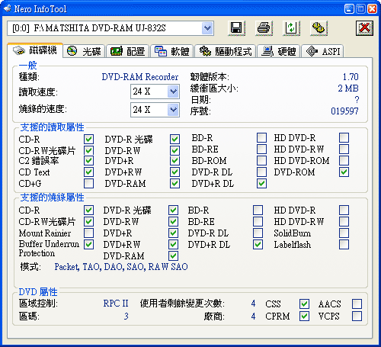
Task: Click the disc icon on 光碟 tab
Action: pyautogui.click(x=72, y=51)
